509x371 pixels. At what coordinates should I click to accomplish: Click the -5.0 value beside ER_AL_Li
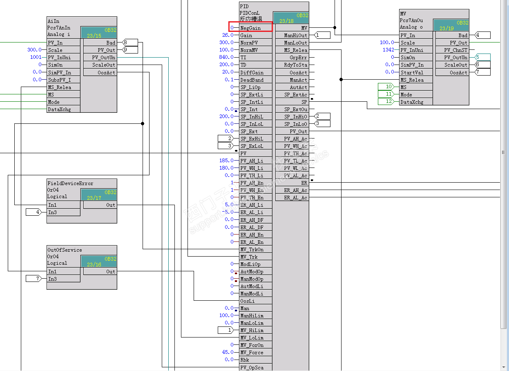point(228,212)
